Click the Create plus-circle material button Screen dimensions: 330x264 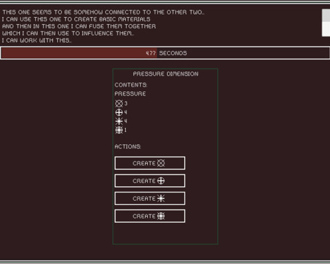click(150, 181)
